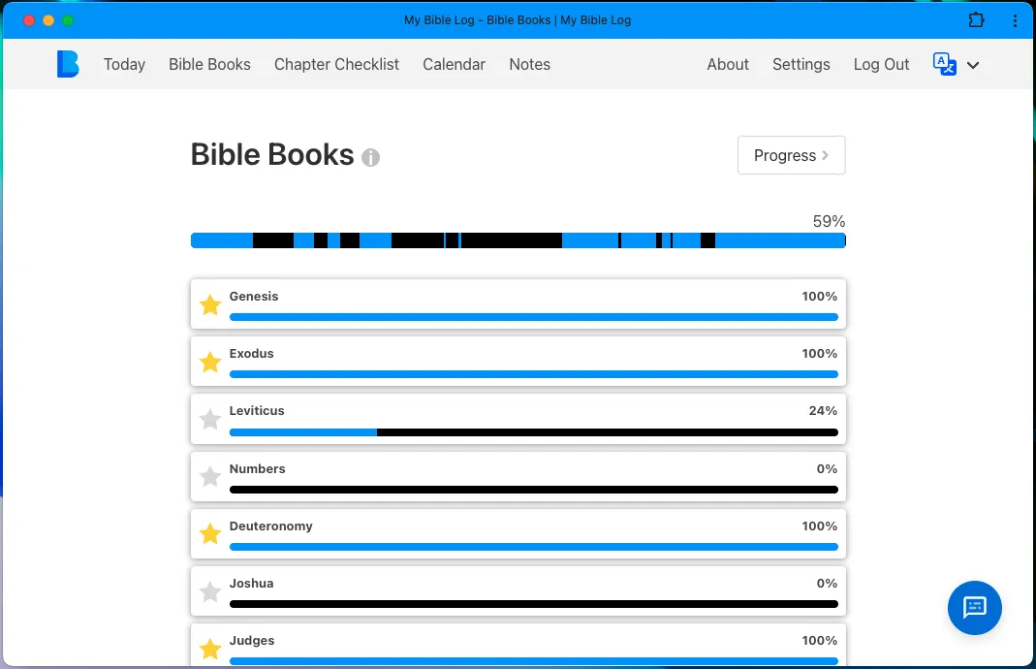Viewport: 1036px width, 669px height.
Task: Open the browser extensions puzzle icon
Action: point(976,19)
